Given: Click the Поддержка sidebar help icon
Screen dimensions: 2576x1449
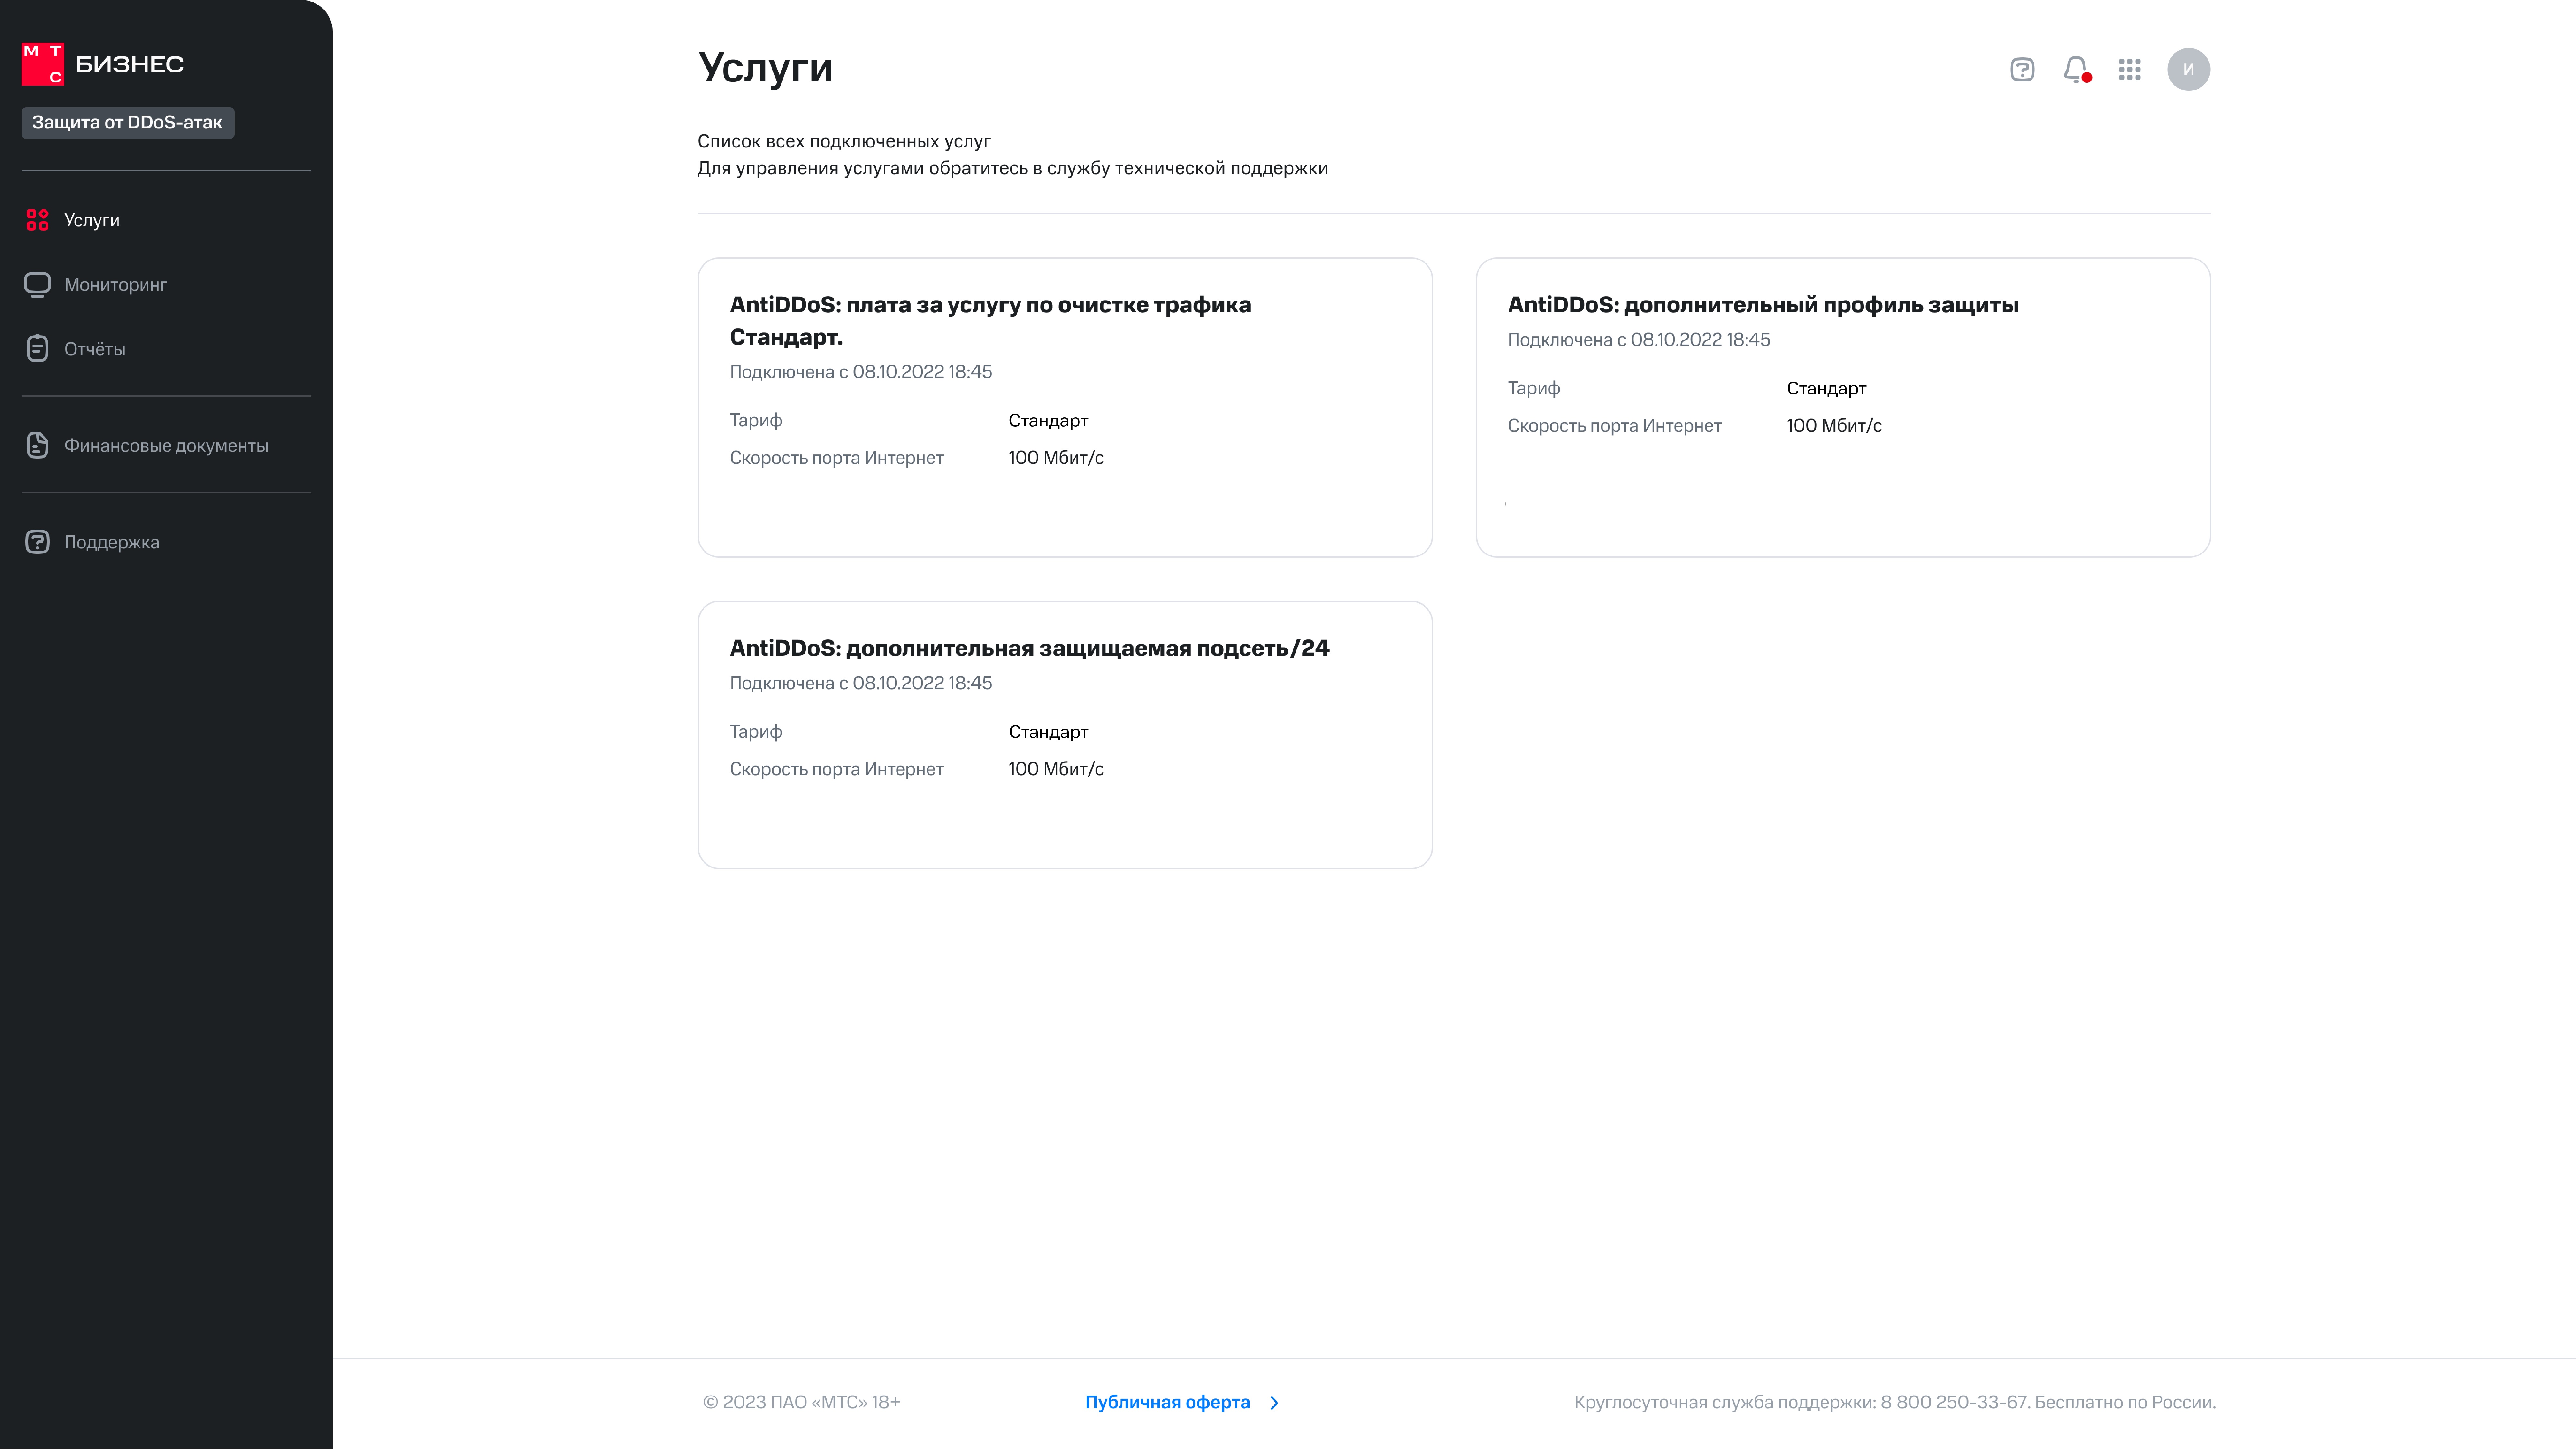Looking at the screenshot, I should [37, 542].
